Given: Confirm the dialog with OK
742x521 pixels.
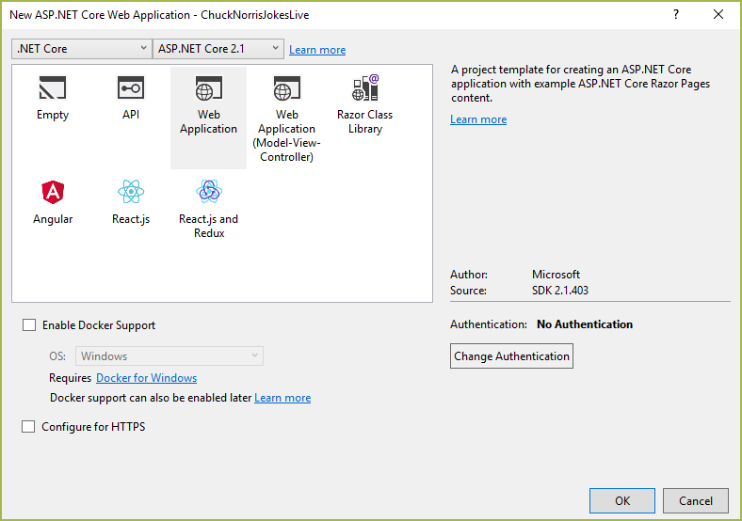Looking at the screenshot, I should [x=621, y=501].
